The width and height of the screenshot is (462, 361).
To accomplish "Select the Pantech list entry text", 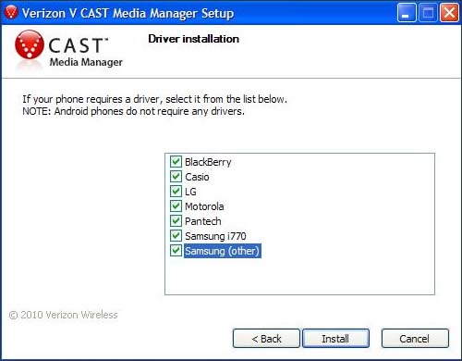I will [x=203, y=221].
